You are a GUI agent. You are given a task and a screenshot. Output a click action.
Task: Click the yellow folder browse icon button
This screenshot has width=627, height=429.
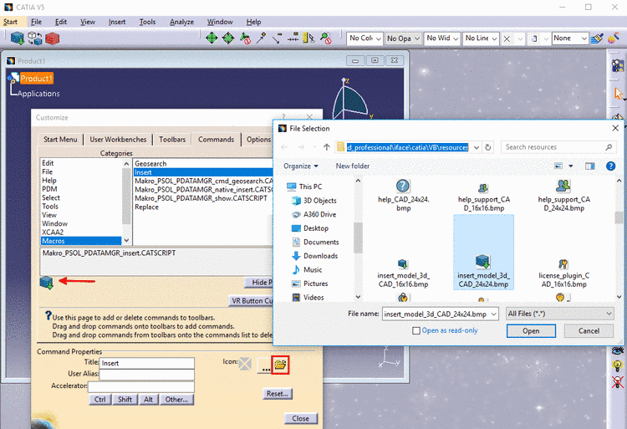point(279,365)
